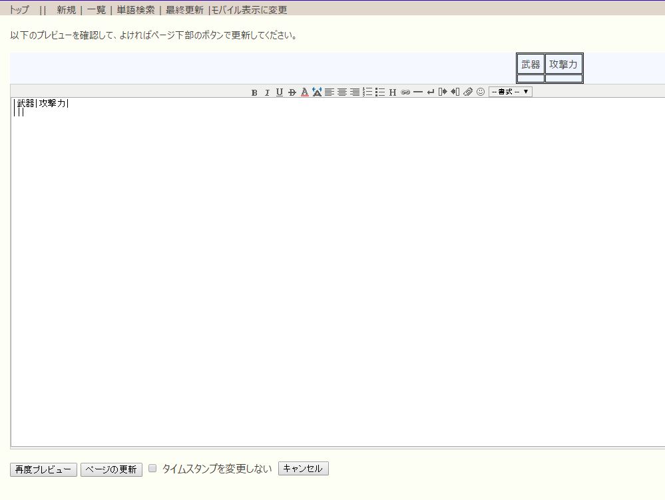
Task: Insert a numbered list
Action: 367,92
